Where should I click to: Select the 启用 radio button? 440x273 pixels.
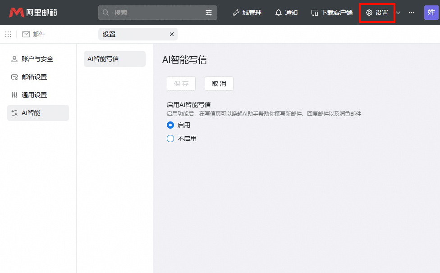click(x=170, y=125)
